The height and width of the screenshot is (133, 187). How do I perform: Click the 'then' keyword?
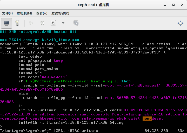point(126,81)
